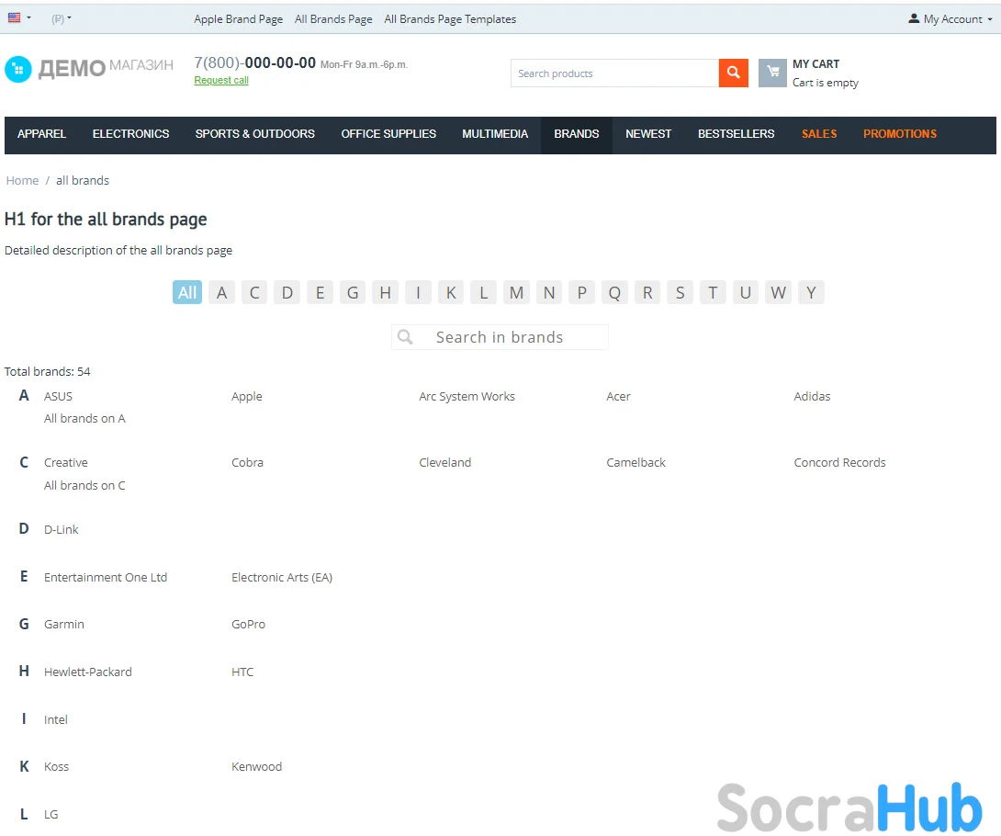Filter brands by letter S
Viewport: 1001px width, 836px height.
point(680,292)
